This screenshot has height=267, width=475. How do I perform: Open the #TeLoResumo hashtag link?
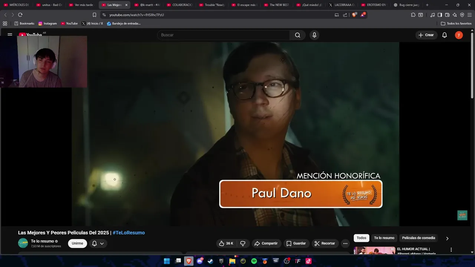coord(129,233)
